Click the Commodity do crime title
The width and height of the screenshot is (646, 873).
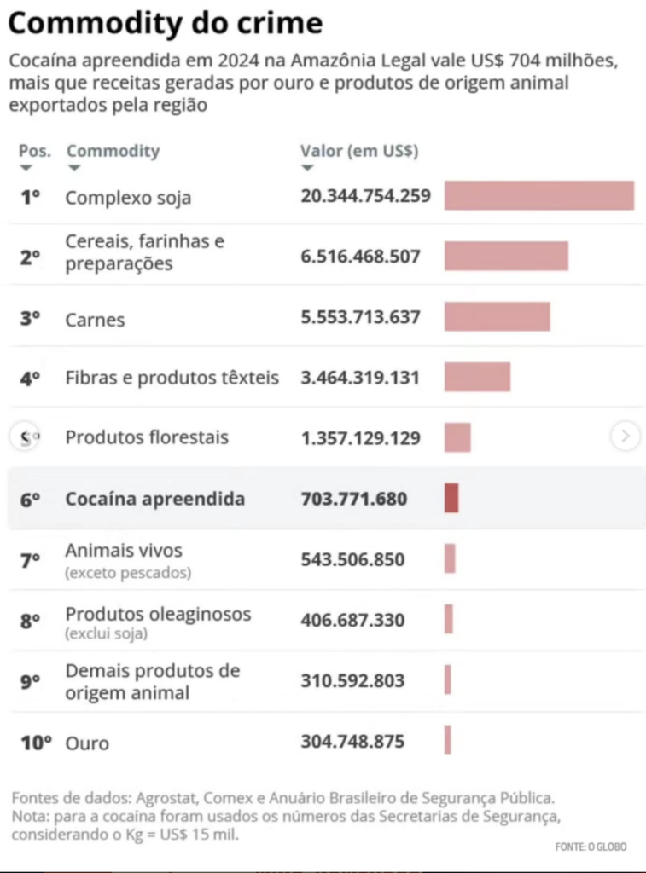coord(166,23)
